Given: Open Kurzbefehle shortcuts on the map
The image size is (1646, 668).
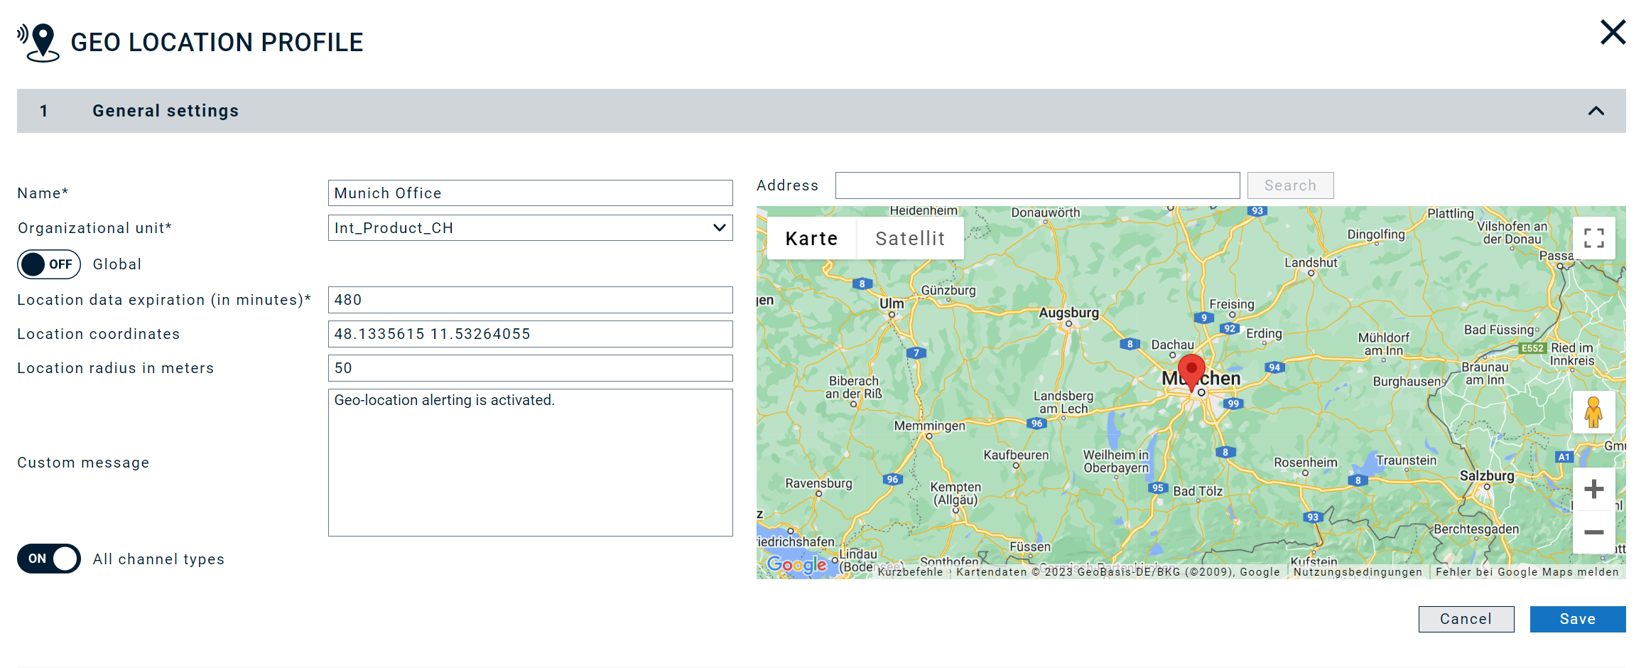Looking at the screenshot, I should point(910,571).
